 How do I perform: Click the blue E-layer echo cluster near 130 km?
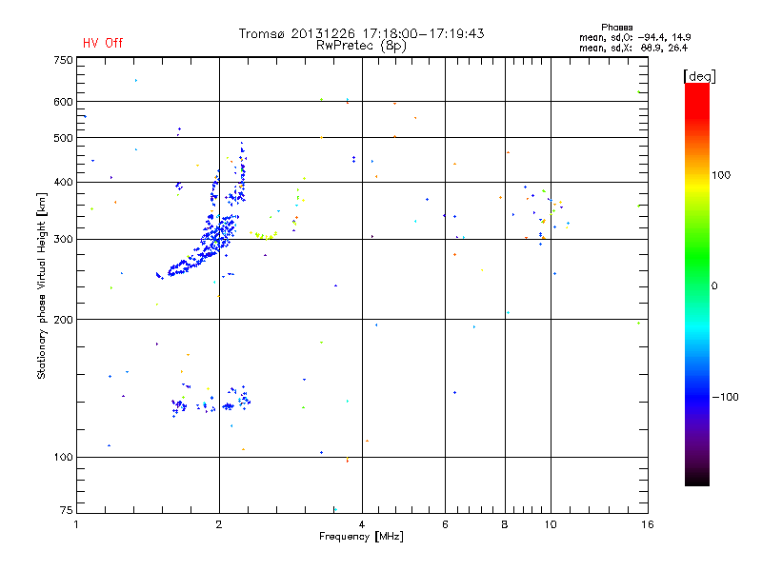(211, 402)
